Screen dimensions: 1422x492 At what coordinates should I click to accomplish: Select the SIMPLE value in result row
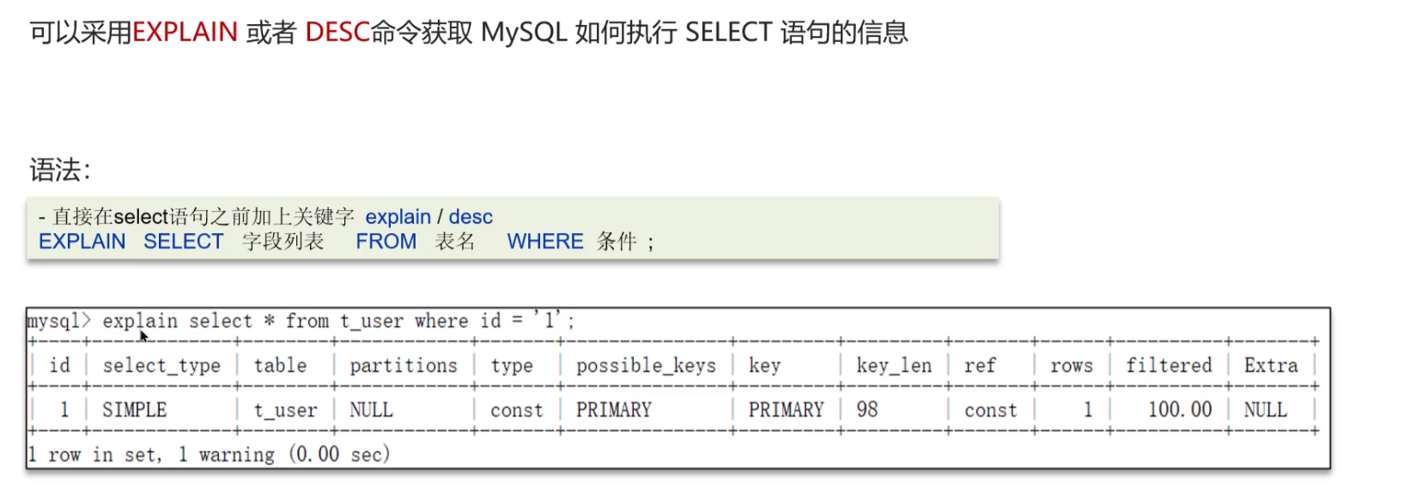point(135,411)
